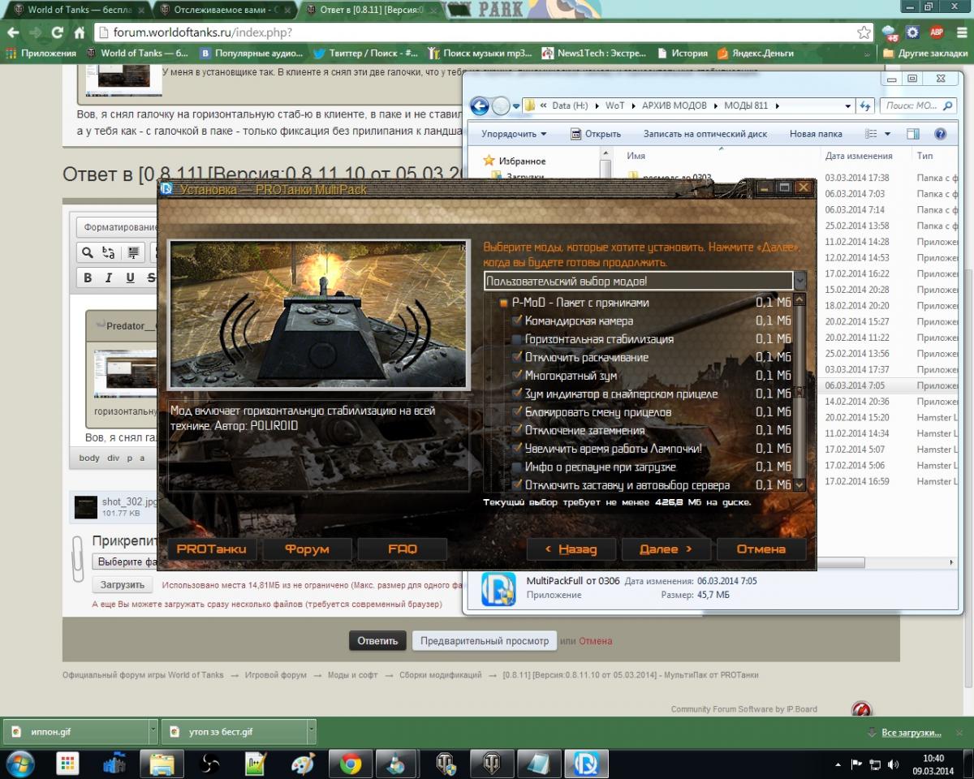Viewport: 974px width, 779px height.
Task: Click the Find magnifier icon in forum editor
Action: pos(87,252)
